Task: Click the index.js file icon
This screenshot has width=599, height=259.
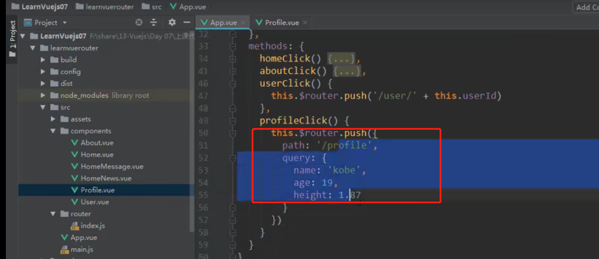Action: (75, 226)
